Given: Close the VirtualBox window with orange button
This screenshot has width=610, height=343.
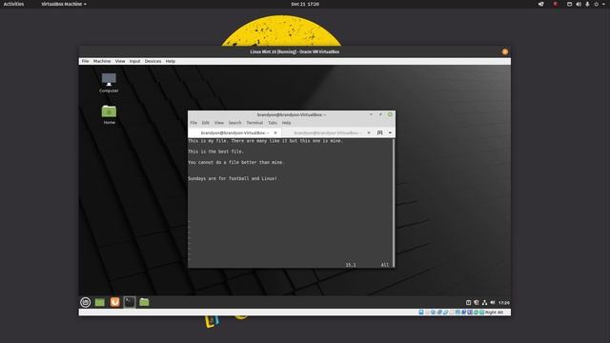Looking at the screenshot, I should click(505, 51).
